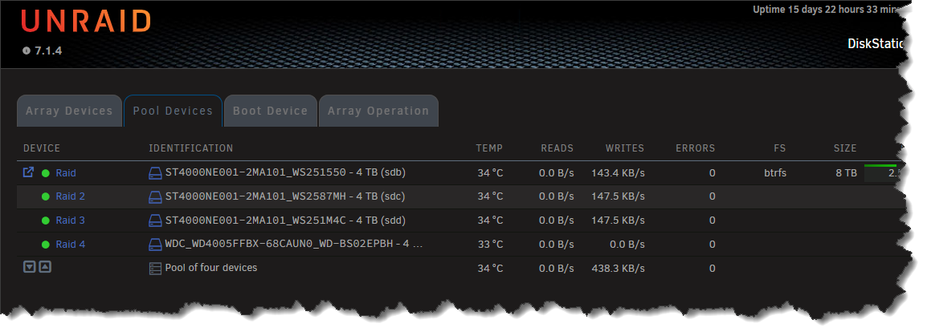Click the WRITES column header

pos(625,148)
